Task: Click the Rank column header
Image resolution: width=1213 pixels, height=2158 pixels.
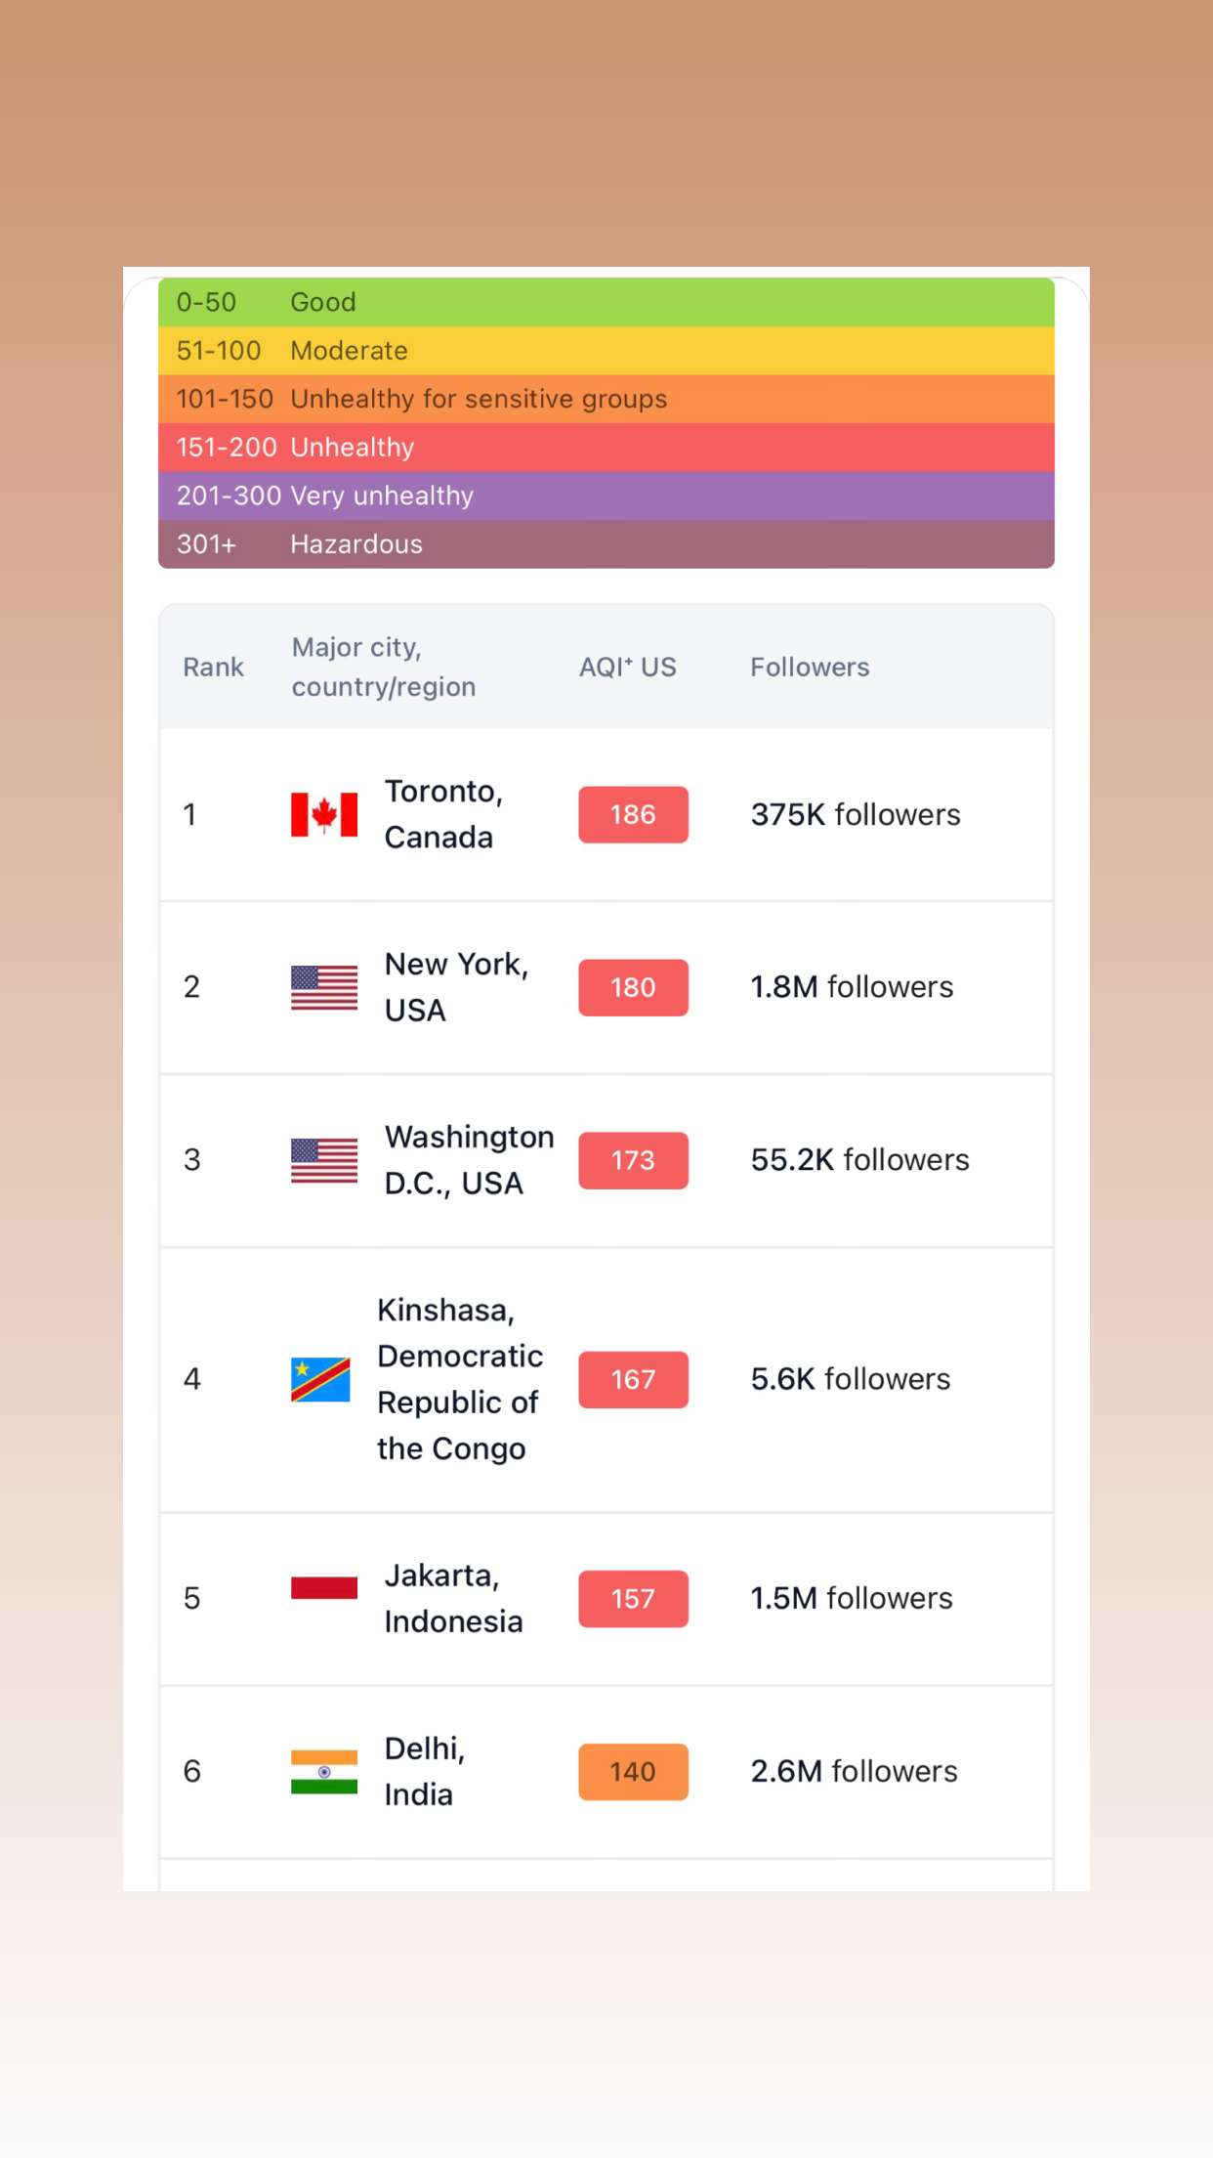Action: tap(213, 667)
